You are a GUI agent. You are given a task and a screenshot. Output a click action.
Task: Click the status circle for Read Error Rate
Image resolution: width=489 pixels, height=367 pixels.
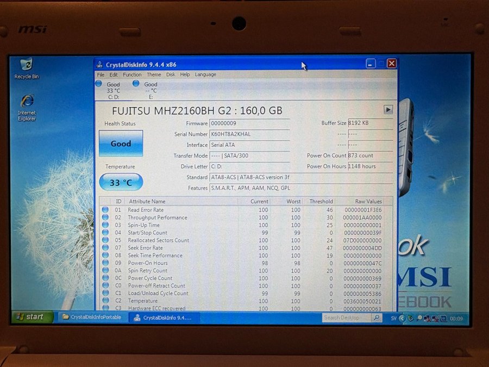click(x=105, y=210)
